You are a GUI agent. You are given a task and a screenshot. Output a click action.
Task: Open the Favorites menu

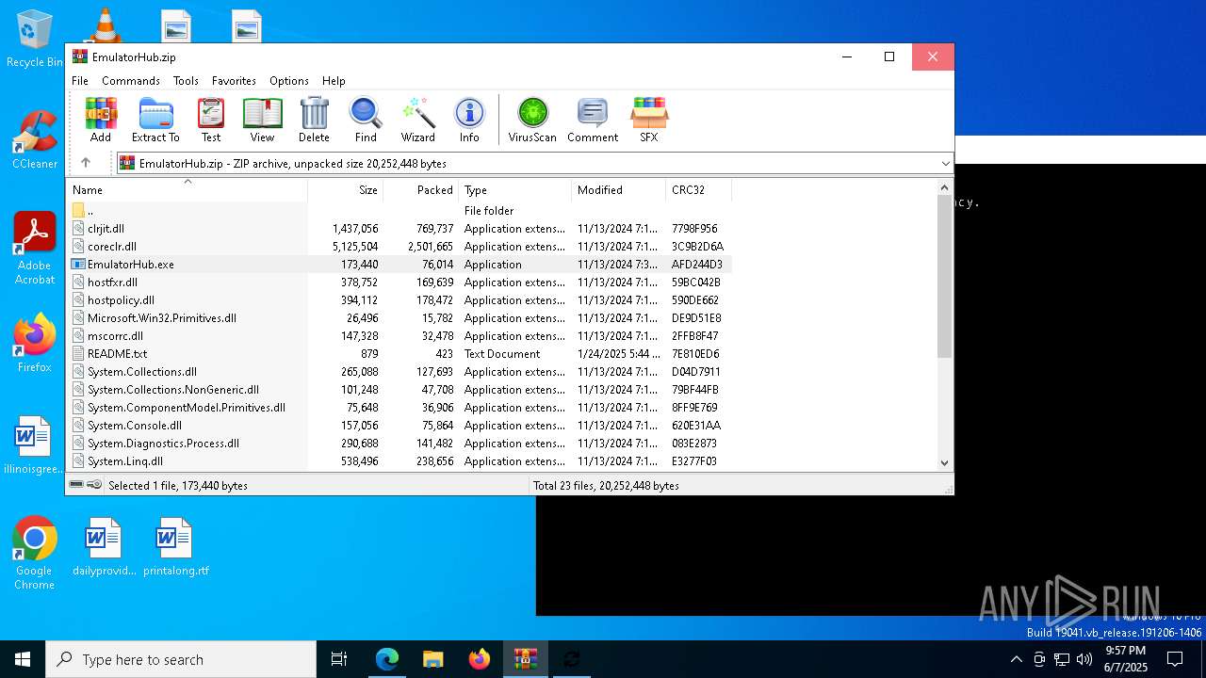coord(234,81)
